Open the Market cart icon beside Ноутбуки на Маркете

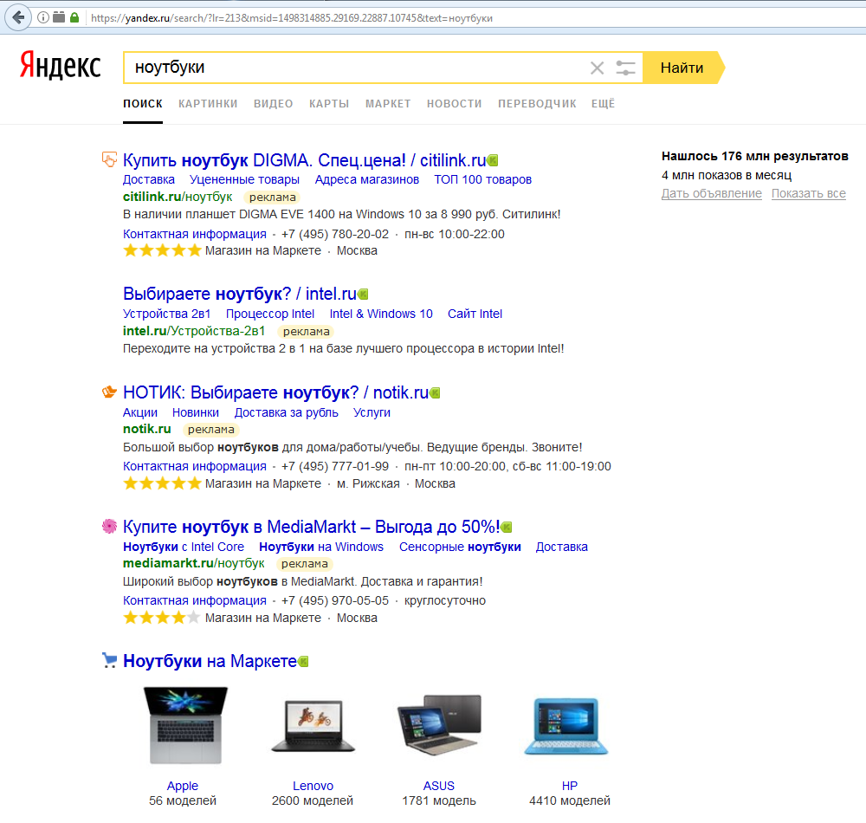(x=109, y=660)
